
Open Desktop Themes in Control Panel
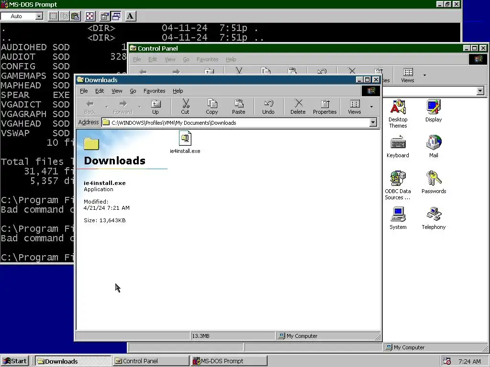398,114
